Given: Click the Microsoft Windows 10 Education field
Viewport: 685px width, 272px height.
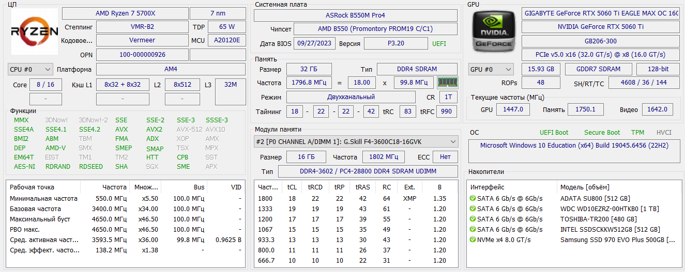Looking at the screenshot, I should click(x=574, y=152).
